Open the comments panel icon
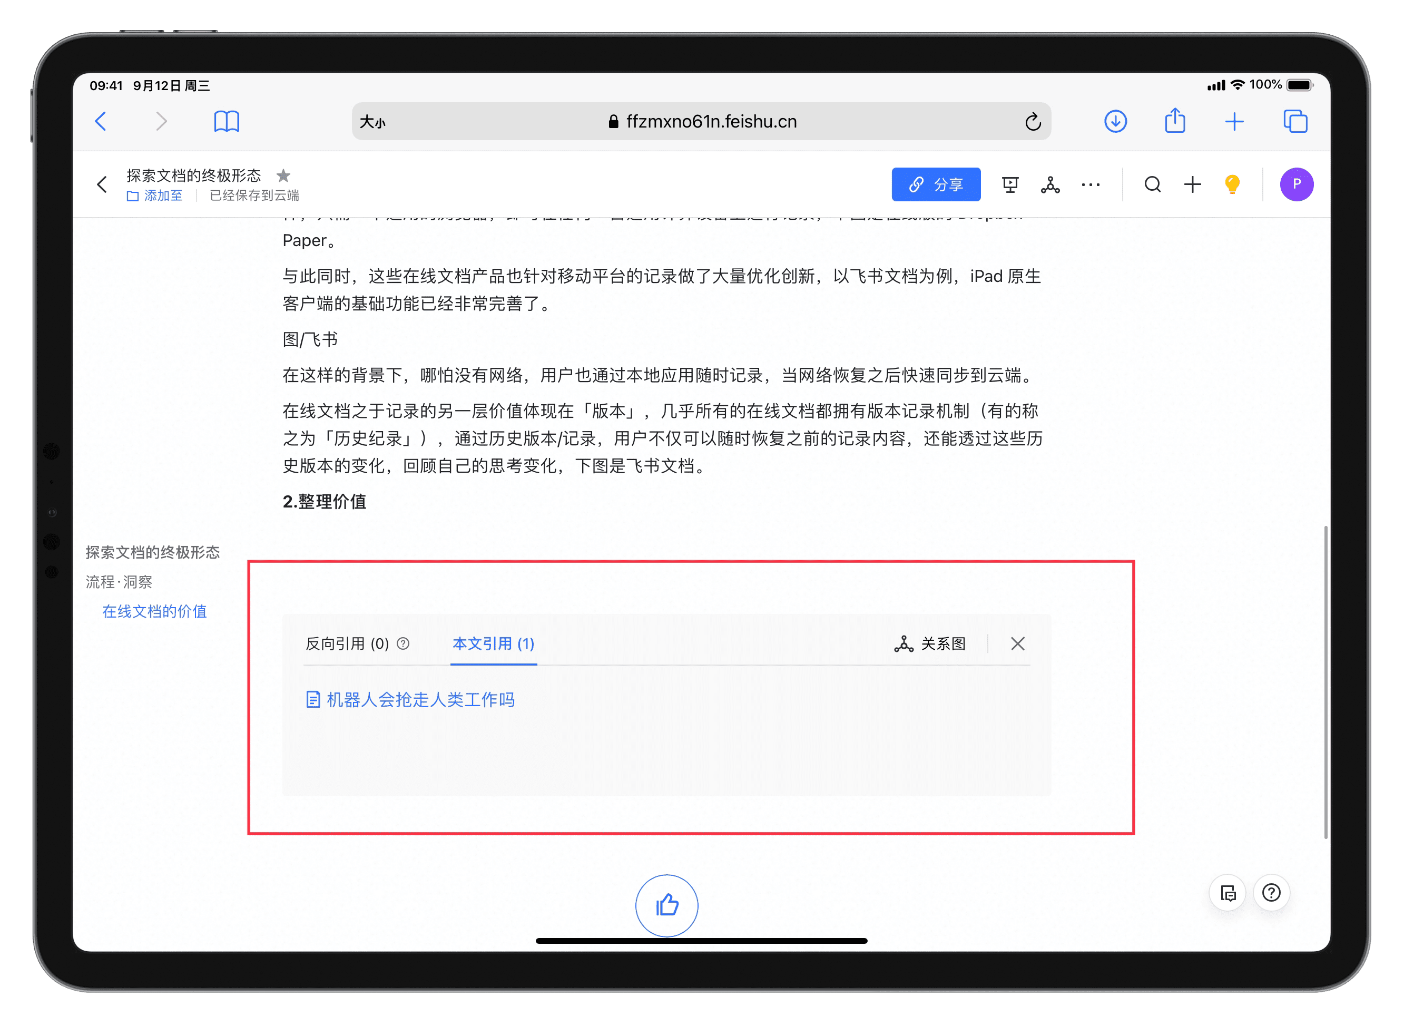Screen dimensions: 1404x1025 tap(1228, 893)
